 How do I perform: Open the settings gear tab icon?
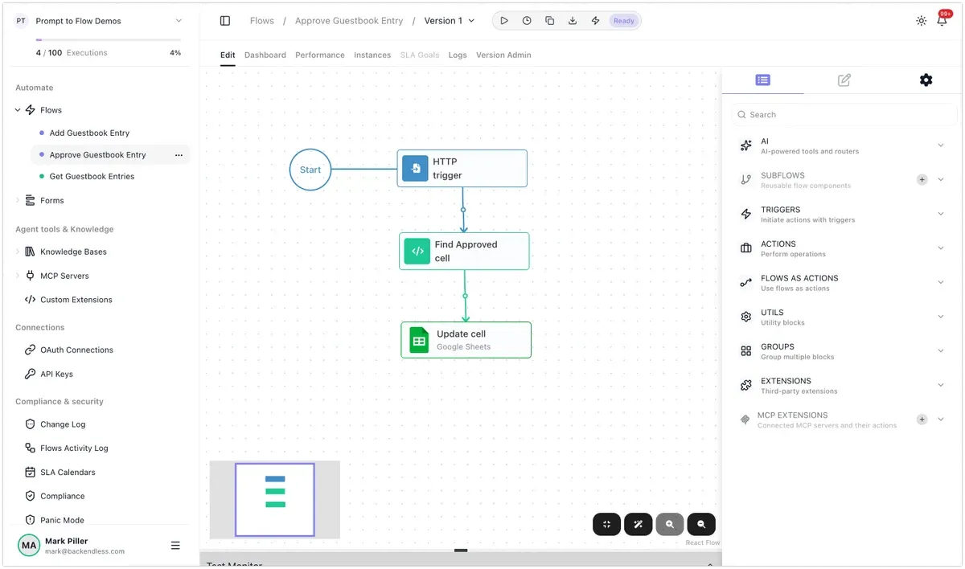(926, 80)
